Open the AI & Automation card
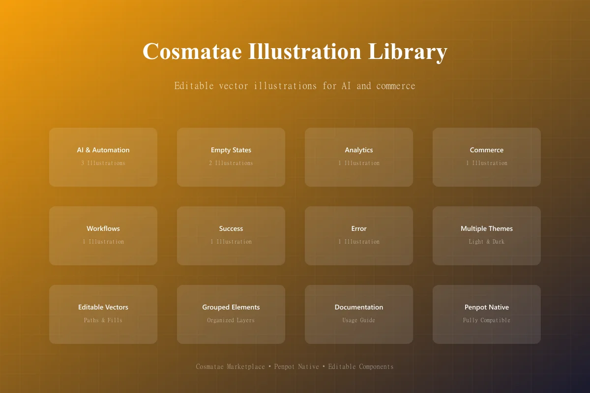The height and width of the screenshot is (393, 590). click(x=103, y=157)
